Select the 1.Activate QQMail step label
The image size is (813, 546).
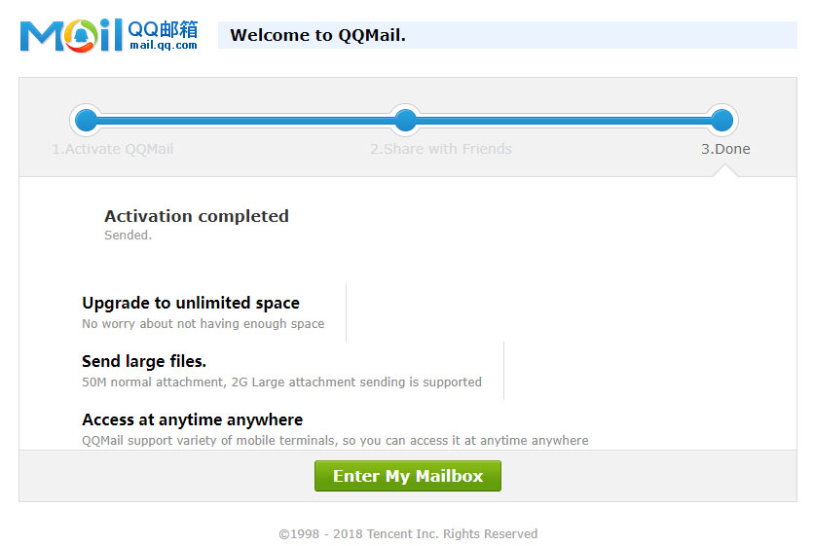(x=112, y=149)
